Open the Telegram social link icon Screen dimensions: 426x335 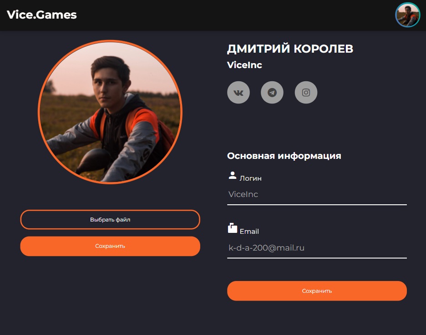(272, 93)
